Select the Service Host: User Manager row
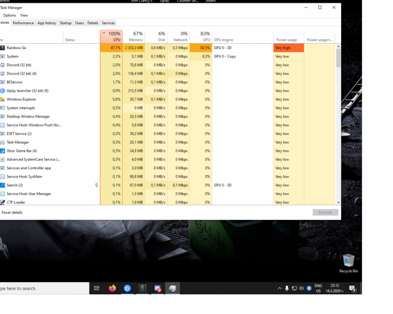Image resolution: width=393 pixels, height=314 pixels. (168, 194)
